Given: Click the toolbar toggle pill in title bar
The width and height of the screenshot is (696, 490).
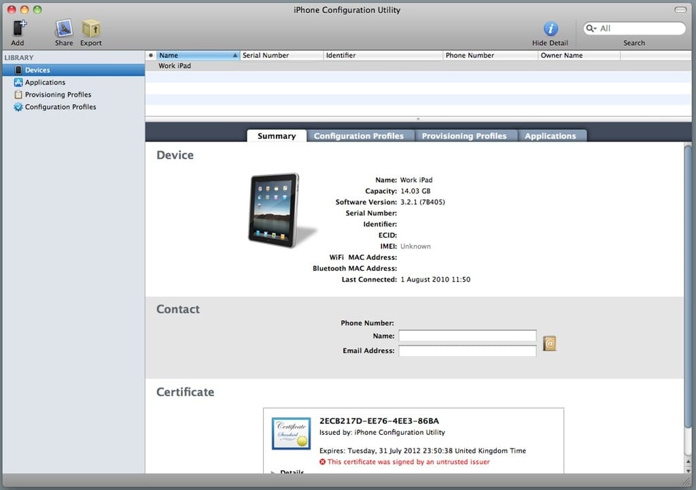Looking at the screenshot, I should [x=680, y=10].
